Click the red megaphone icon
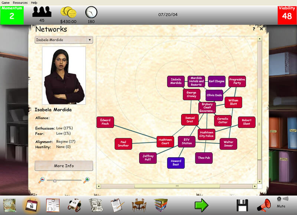Screen dimensions: 297x215 point(264,205)
